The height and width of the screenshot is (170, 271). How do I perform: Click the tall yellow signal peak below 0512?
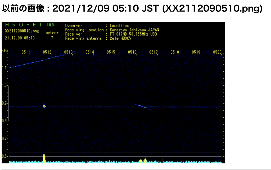tap(44, 158)
